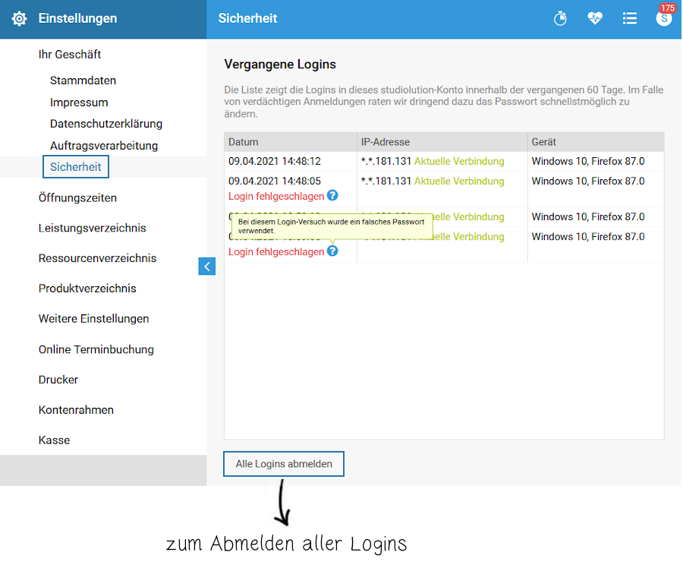
Task: Go to Datenschutzerklärung
Action: [x=105, y=124]
